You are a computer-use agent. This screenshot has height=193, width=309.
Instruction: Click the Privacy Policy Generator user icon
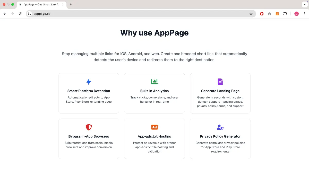coord(220,127)
